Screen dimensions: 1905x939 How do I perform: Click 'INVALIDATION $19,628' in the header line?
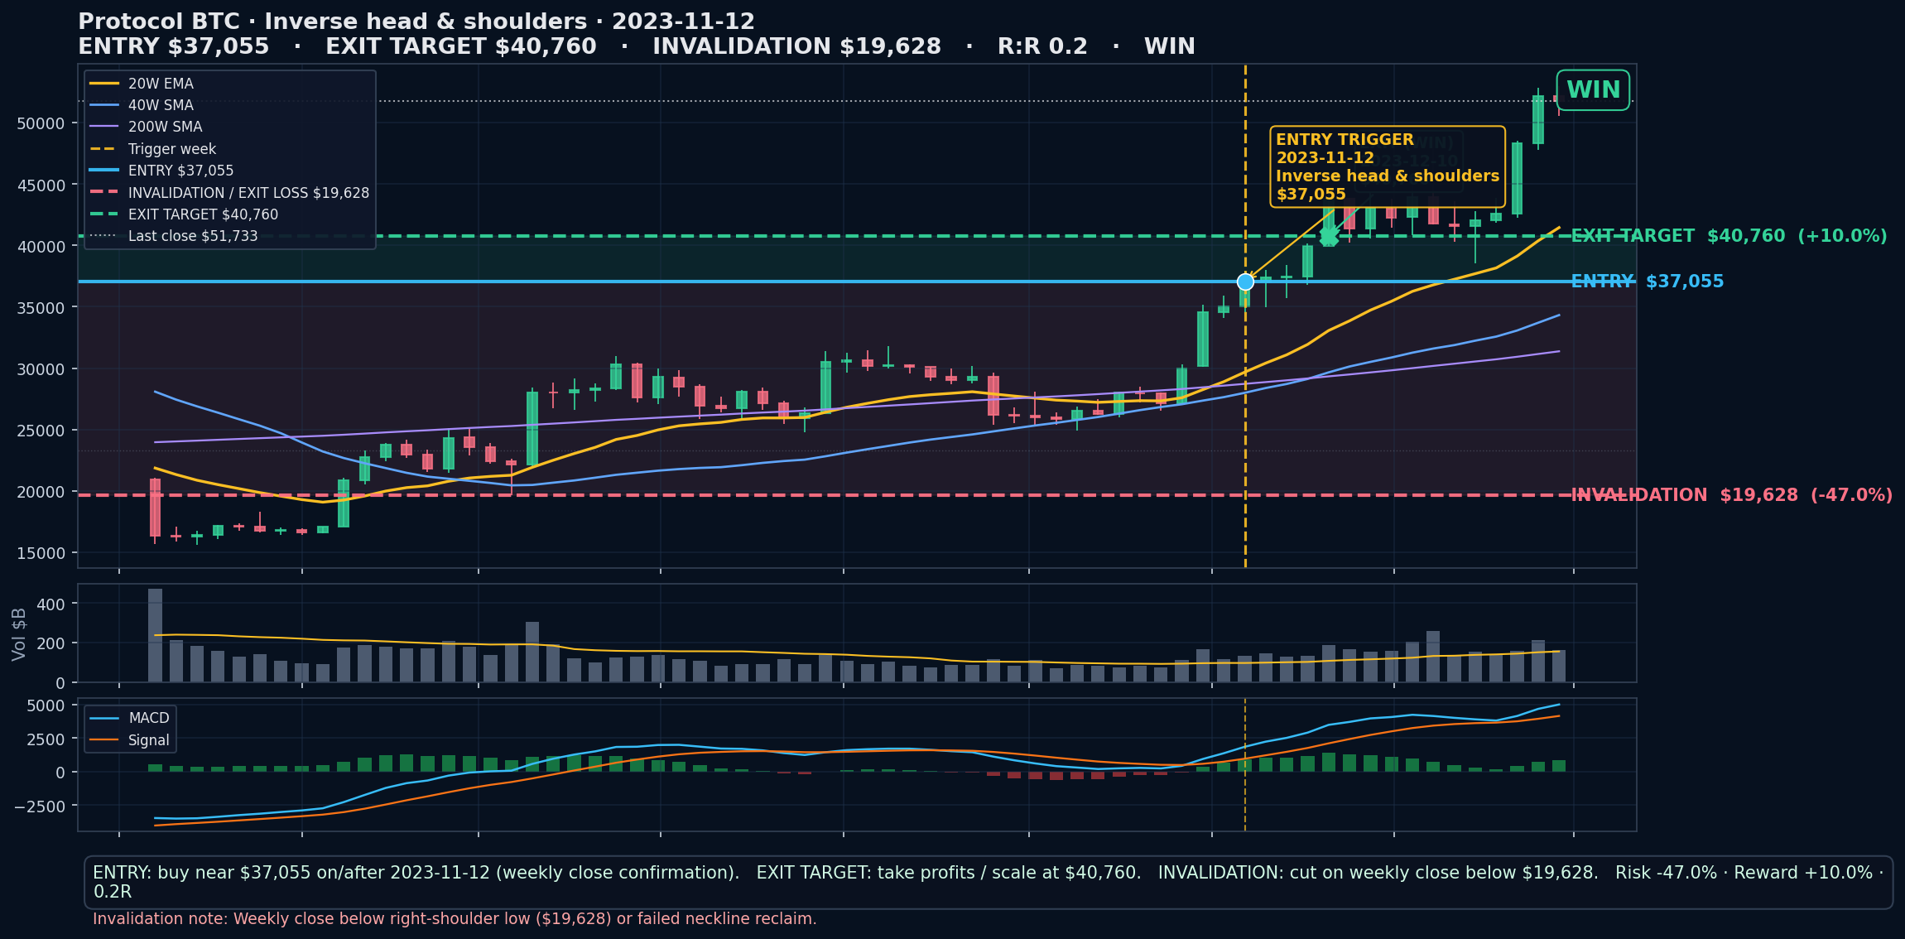(x=796, y=46)
